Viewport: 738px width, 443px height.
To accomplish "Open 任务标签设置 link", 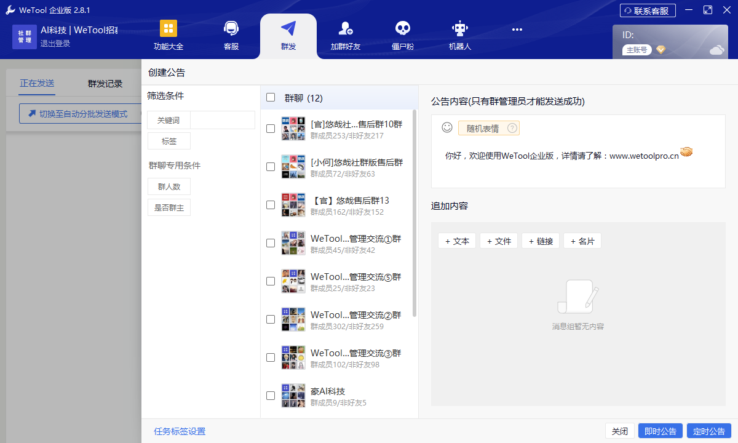I will click(x=180, y=431).
